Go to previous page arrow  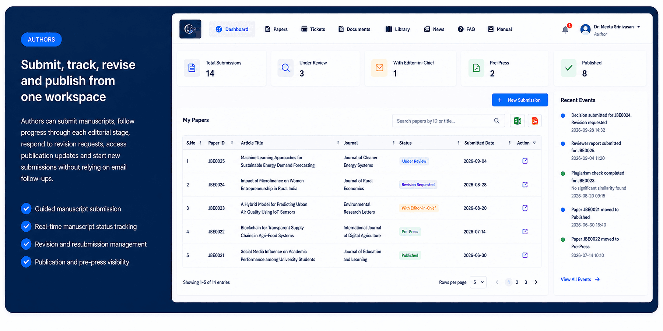497,282
